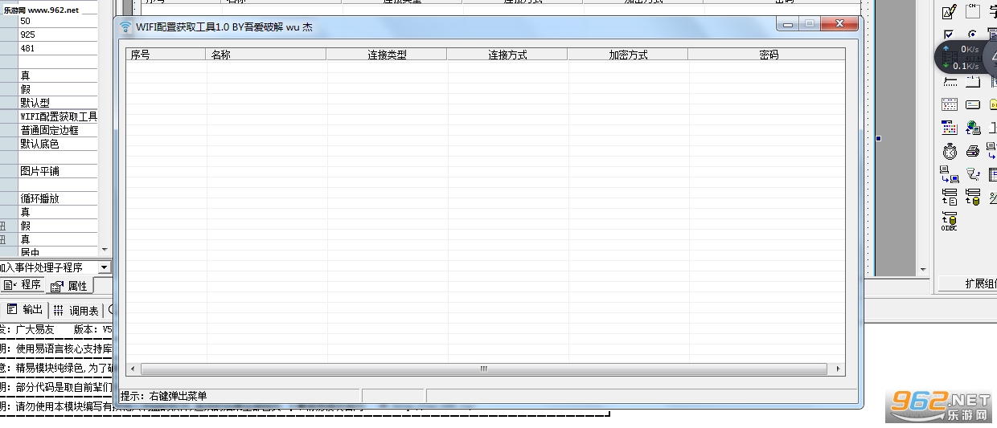
Task: Pick the checkbox component in toolbox
Action: pos(949,35)
